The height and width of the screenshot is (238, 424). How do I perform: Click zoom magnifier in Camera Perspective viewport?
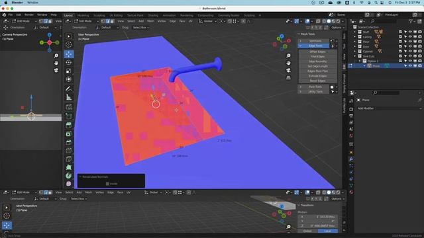[x=56, y=56]
